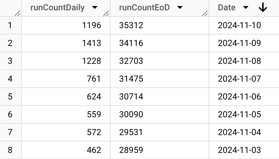Click the cell with value 559
Image resolution: width=279 pixels, height=159 pixels.
tap(66, 114)
